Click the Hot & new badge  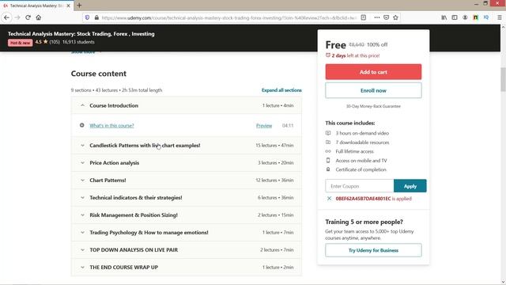[20, 43]
